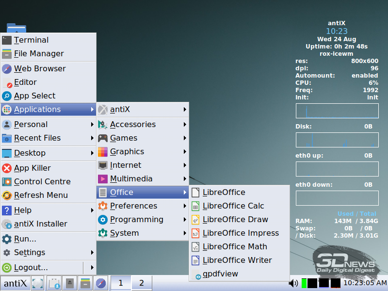Launch LibreOffice Writer
This screenshot has height=291, width=388.
tap(237, 260)
